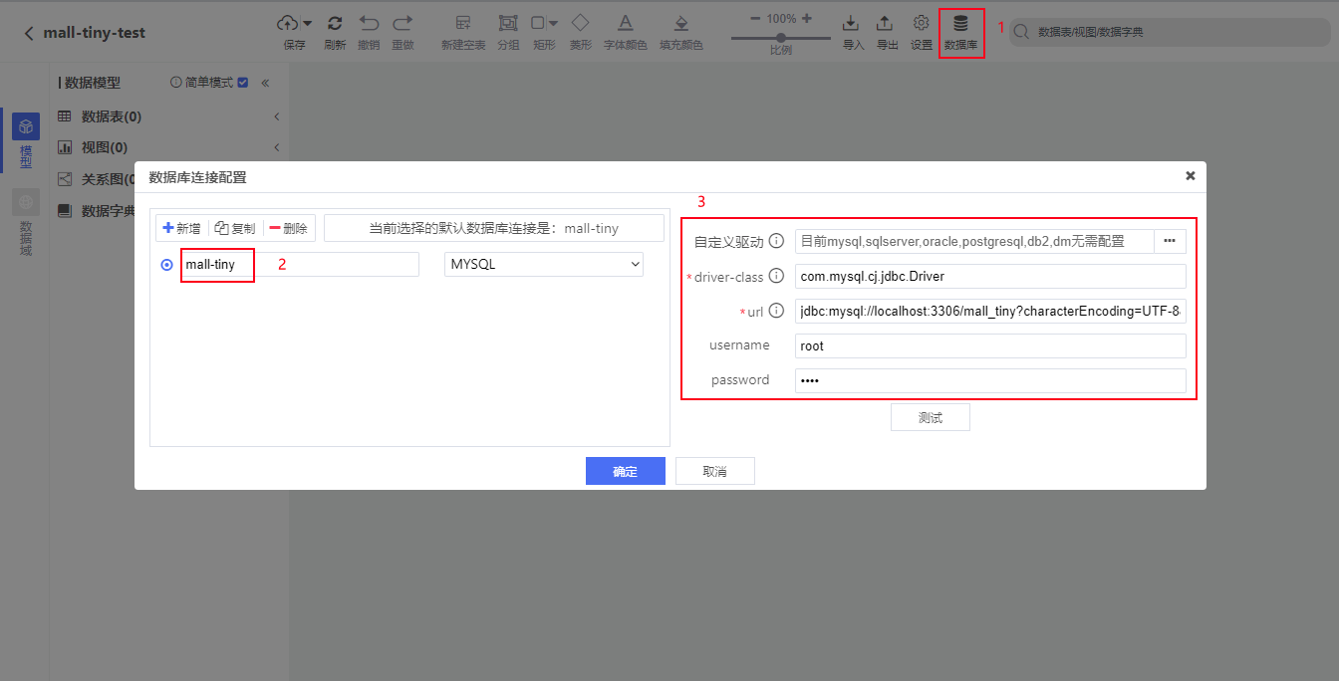Image resolution: width=1339 pixels, height=681 pixels.
Task: Select the Diamond (菱形) shape icon
Action: 580,22
